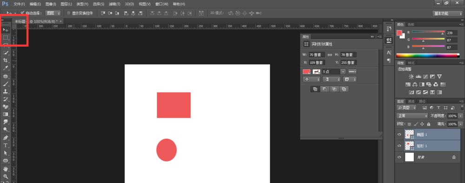Toggle lock all padlock in Layers panel
The image size is (465, 183).
point(429,124)
